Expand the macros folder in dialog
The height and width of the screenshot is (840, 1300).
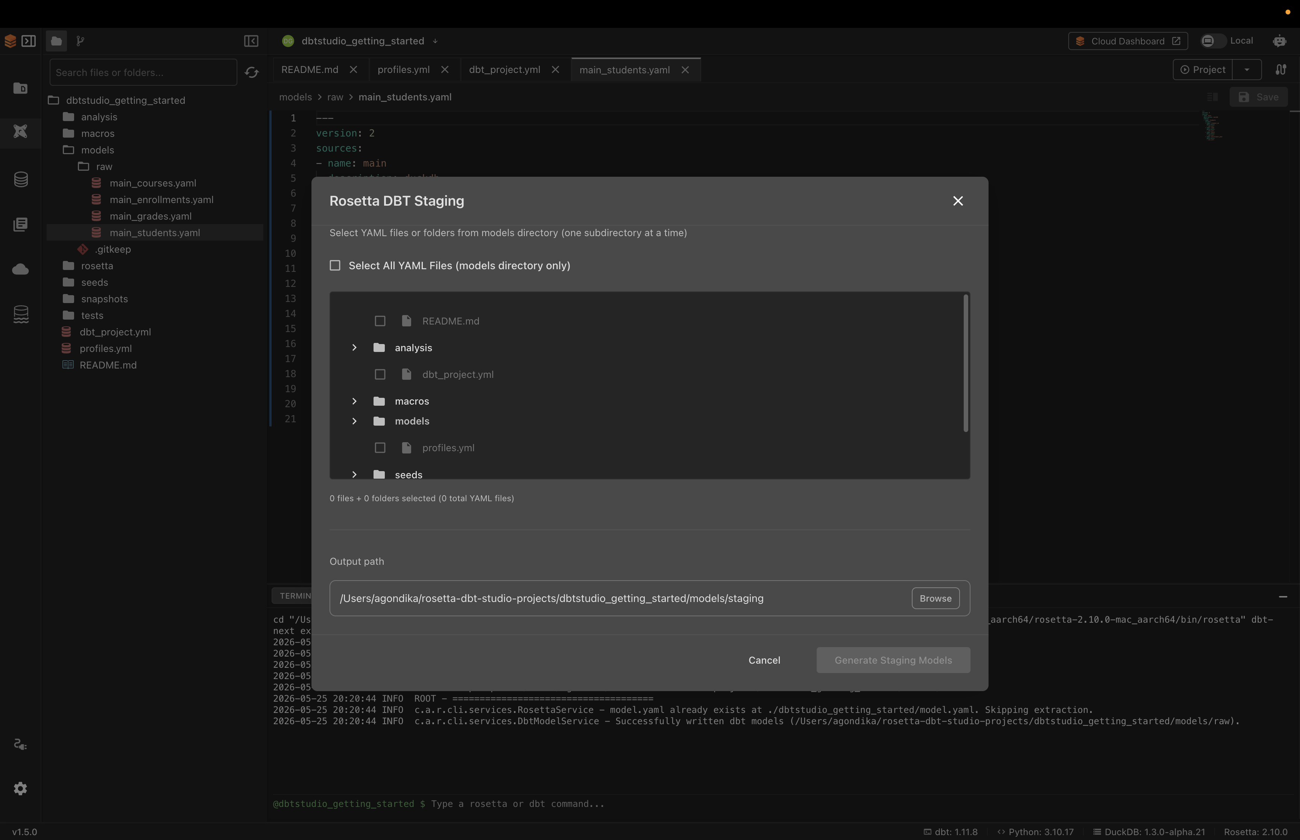point(354,401)
